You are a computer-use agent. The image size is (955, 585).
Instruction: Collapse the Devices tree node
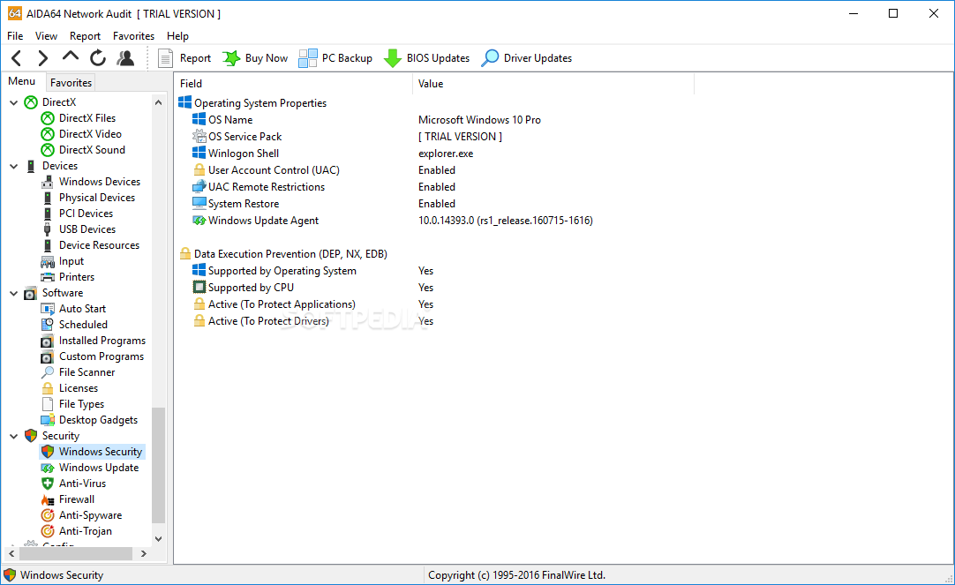13,166
